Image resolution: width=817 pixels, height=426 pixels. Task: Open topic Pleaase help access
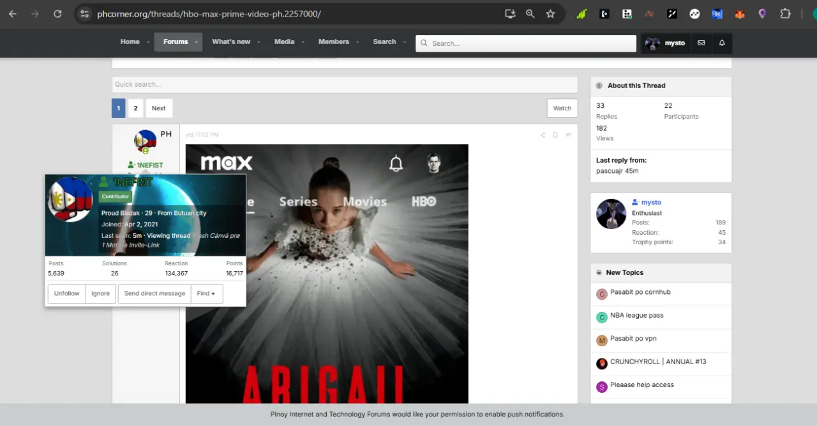pyautogui.click(x=641, y=385)
